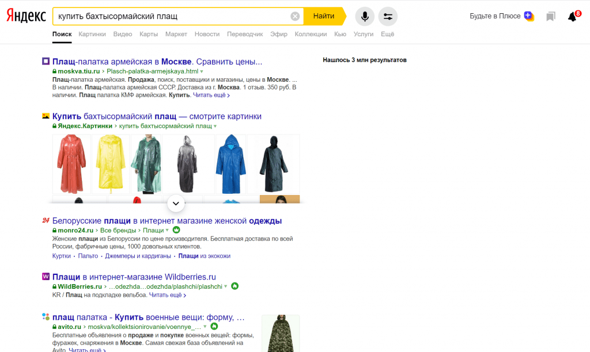Clear the search query with the X icon
Screen dimensions: 590x352
coord(295,16)
